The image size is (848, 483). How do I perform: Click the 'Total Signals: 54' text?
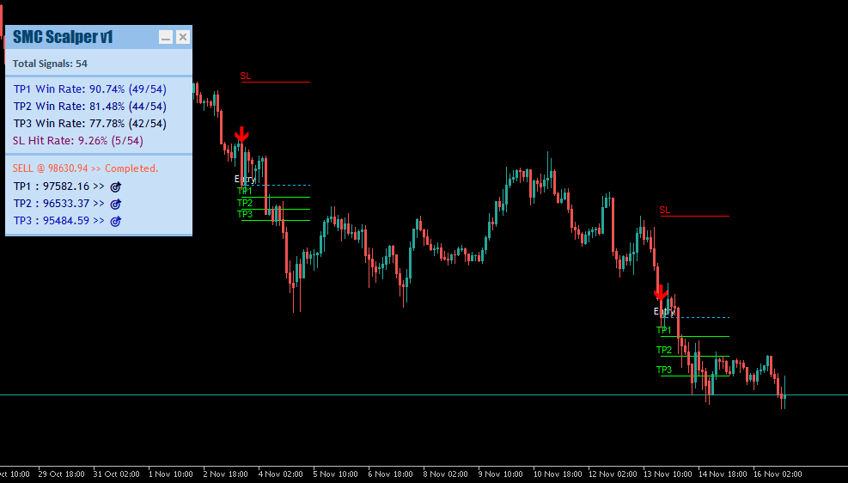pos(50,64)
